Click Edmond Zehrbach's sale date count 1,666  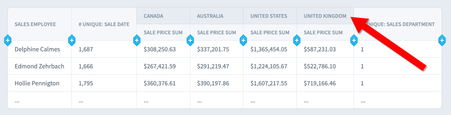[x=86, y=66]
